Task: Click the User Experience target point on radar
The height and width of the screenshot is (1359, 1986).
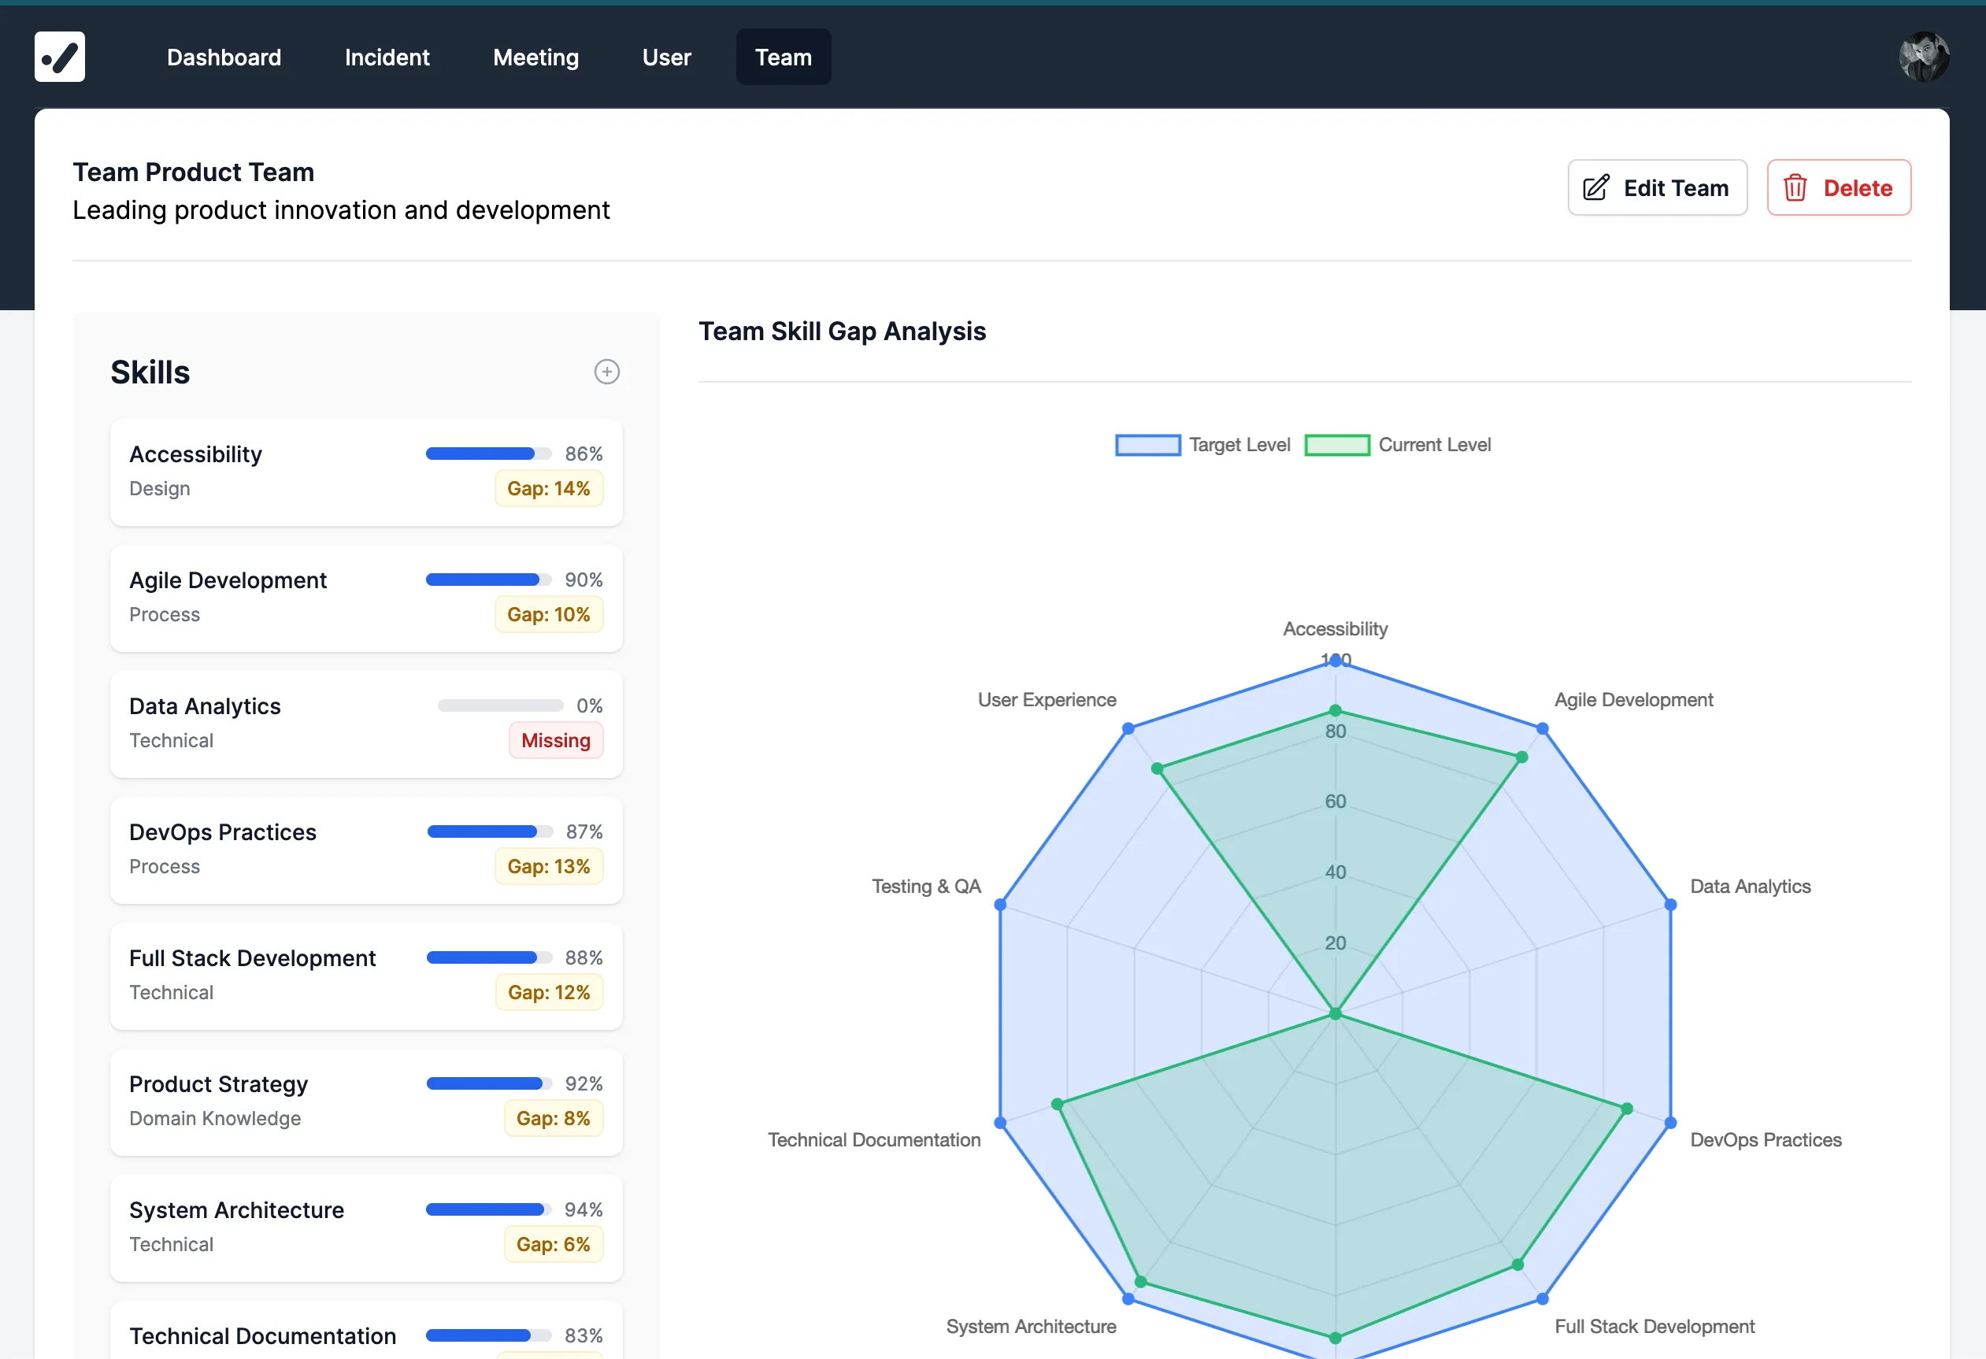Action: [x=1128, y=728]
